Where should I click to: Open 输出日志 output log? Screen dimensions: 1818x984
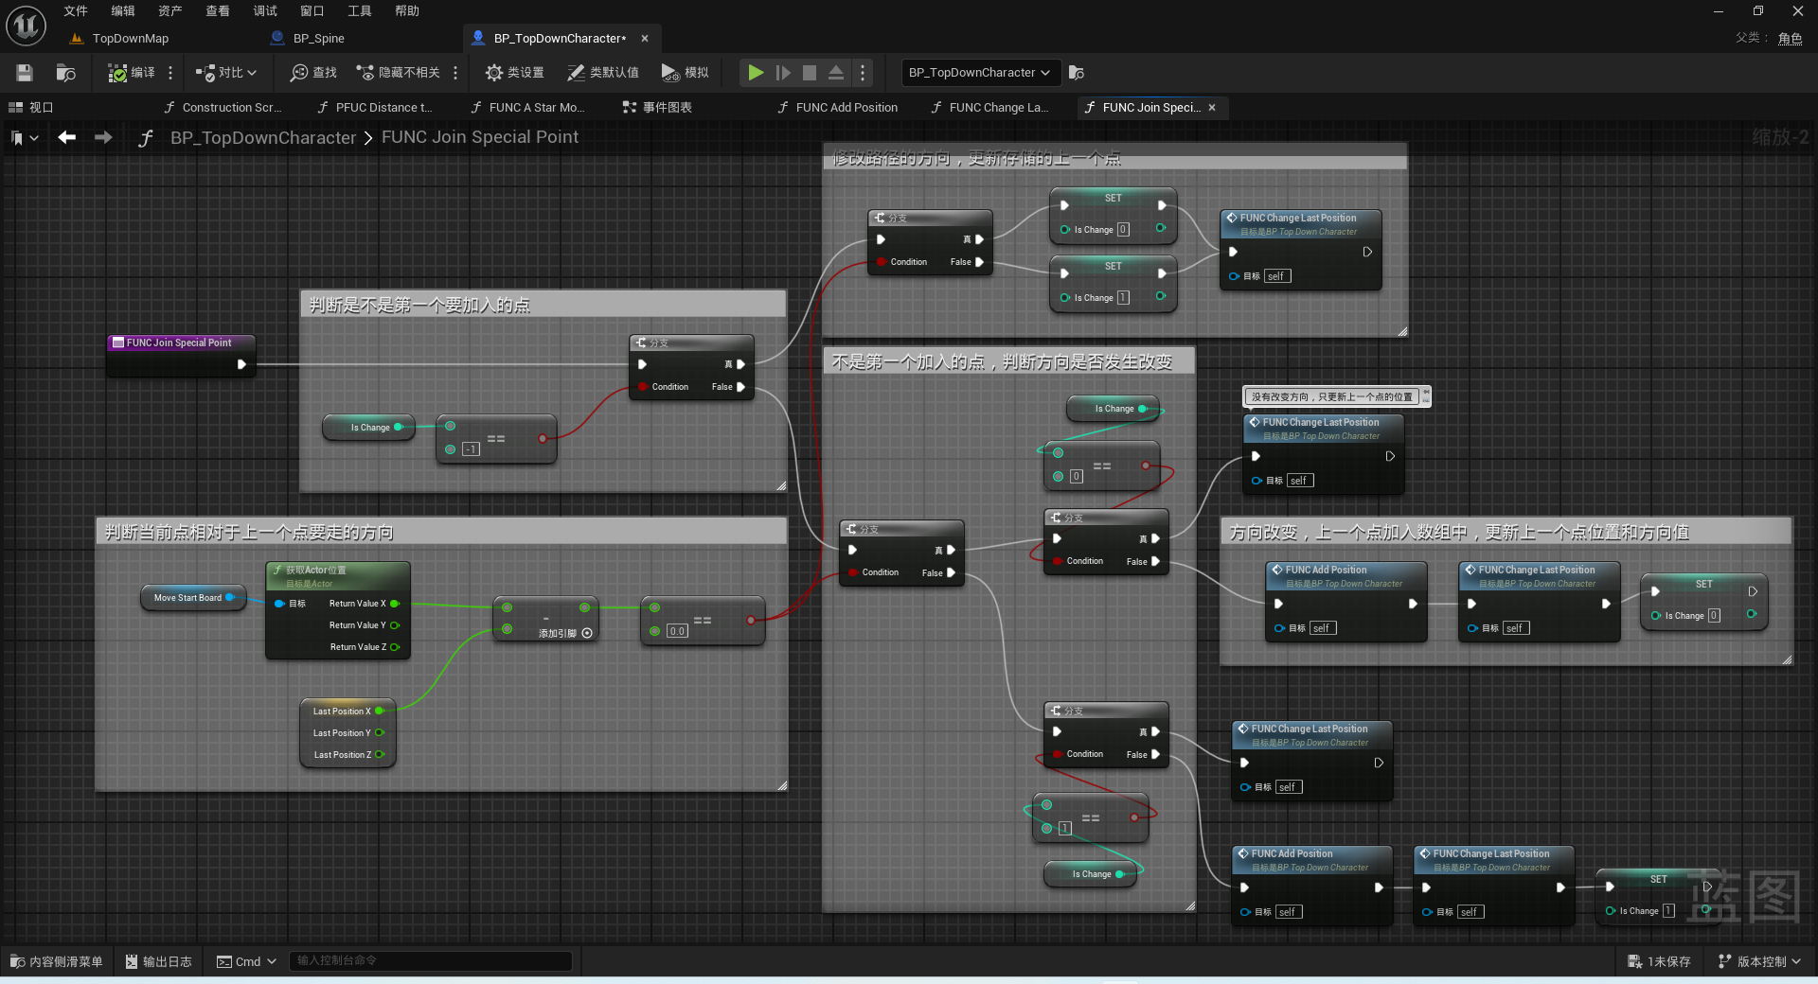coord(158,961)
